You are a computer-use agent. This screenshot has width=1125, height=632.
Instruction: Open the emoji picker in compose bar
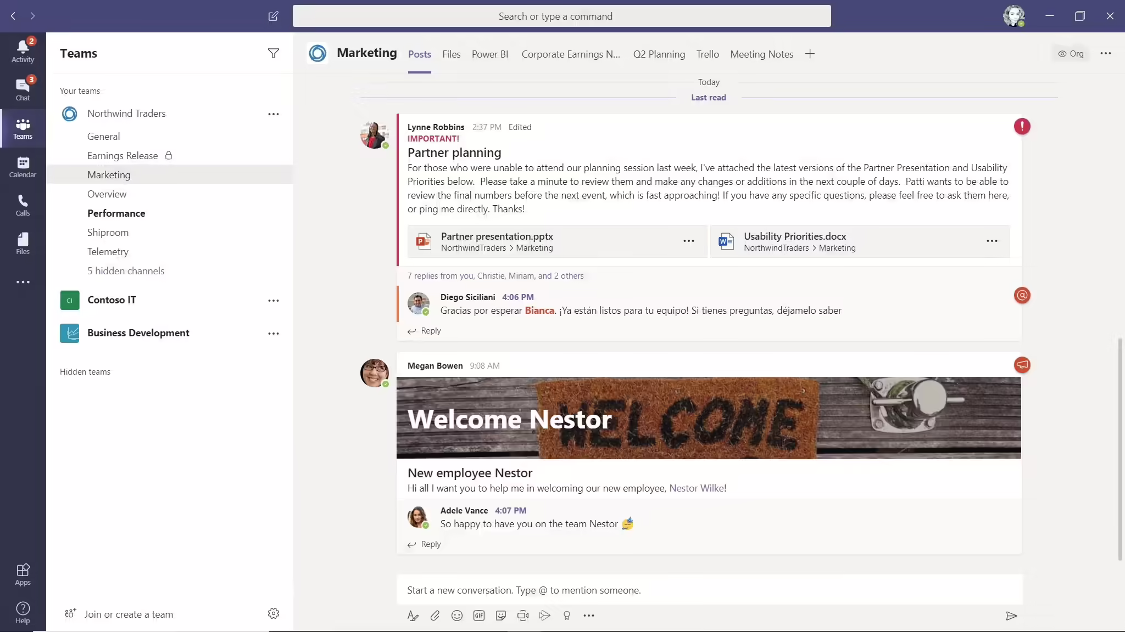point(456,616)
